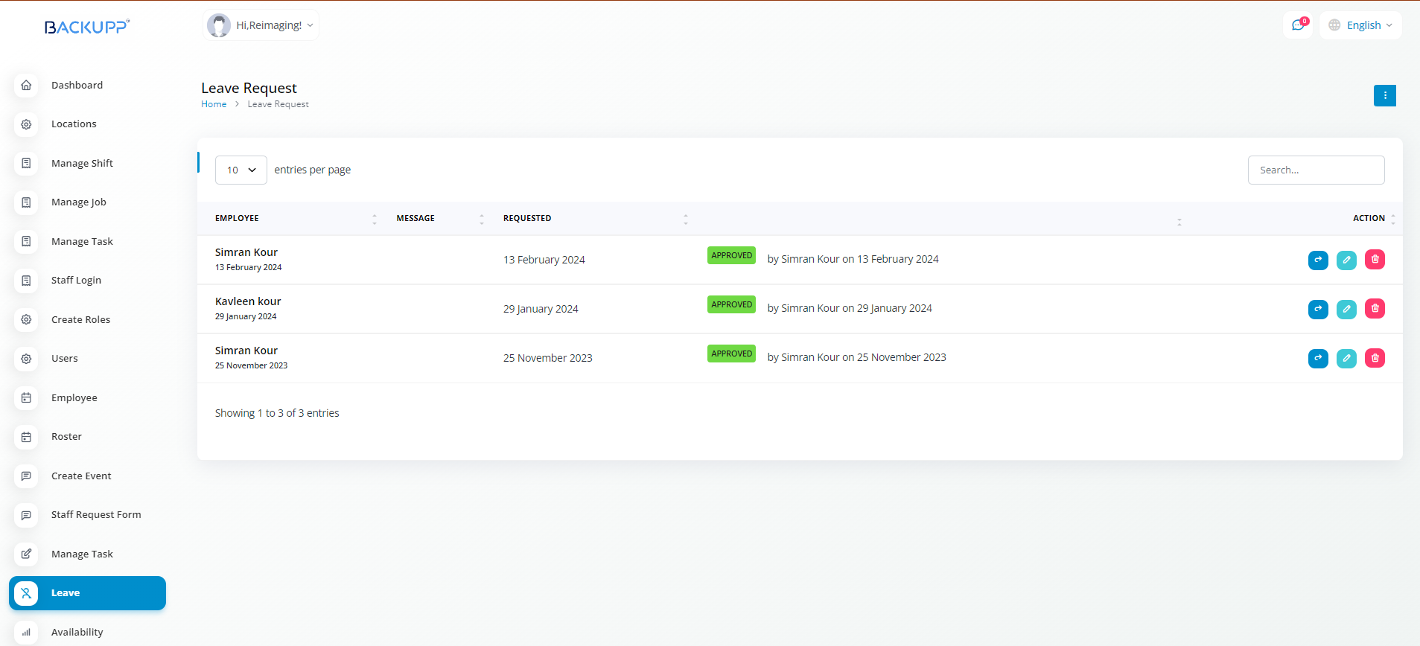Go to Roster in sidebar
Screen dimensions: 1420x646
pos(66,437)
